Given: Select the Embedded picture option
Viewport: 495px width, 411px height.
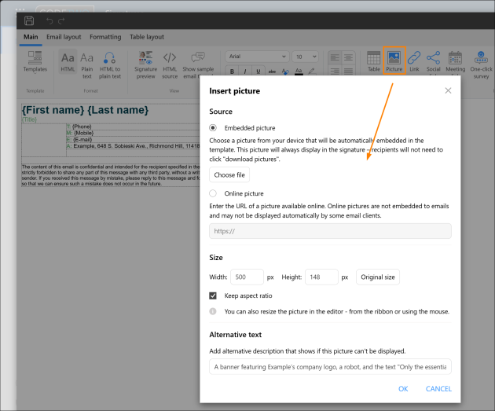Looking at the screenshot, I should click(213, 128).
